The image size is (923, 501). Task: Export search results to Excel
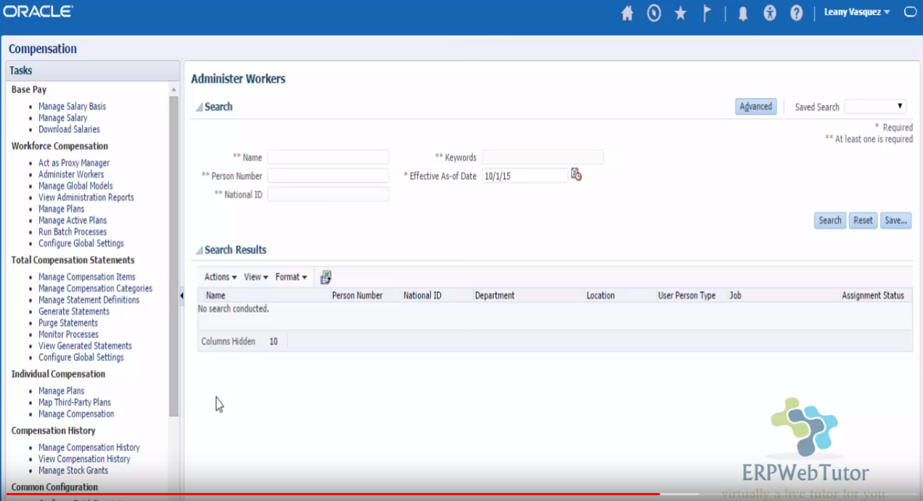325,276
